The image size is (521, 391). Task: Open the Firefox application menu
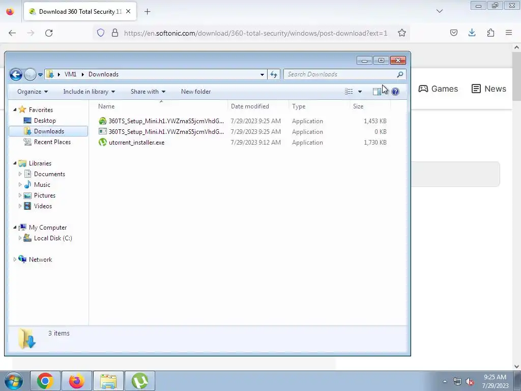509,33
